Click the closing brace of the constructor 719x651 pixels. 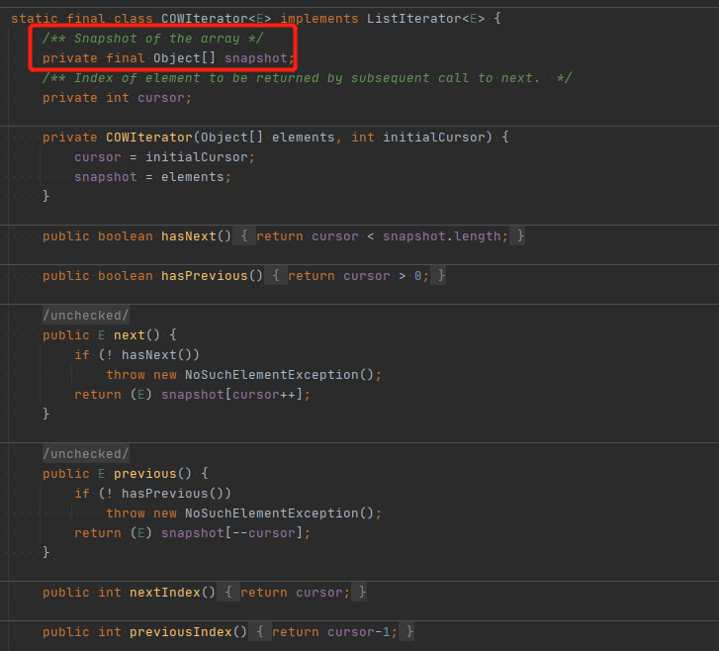point(45,196)
